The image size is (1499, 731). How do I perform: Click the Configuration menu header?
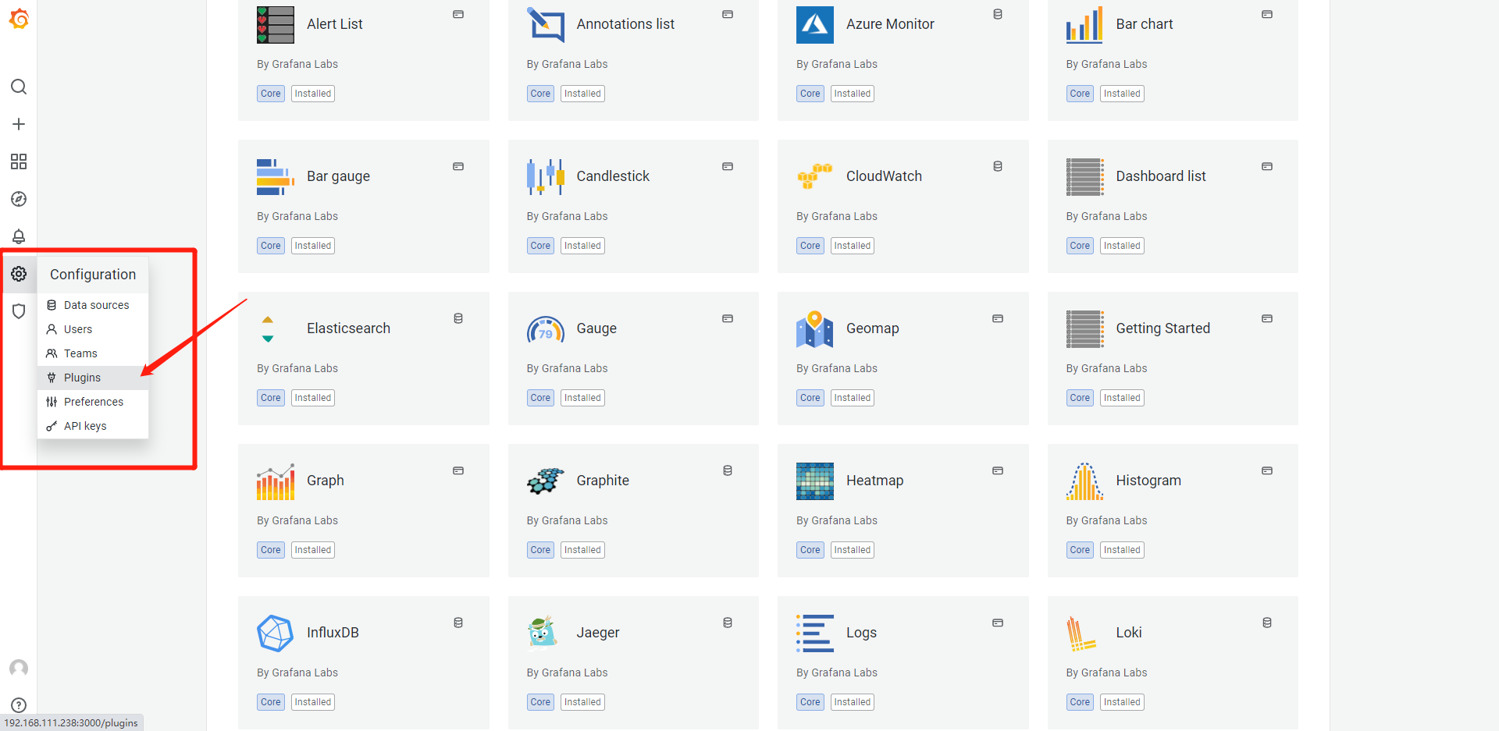pos(93,275)
